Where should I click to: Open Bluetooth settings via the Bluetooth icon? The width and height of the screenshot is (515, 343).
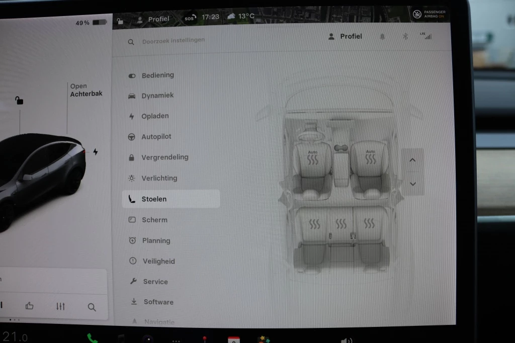pyautogui.click(x=405, y=37)
